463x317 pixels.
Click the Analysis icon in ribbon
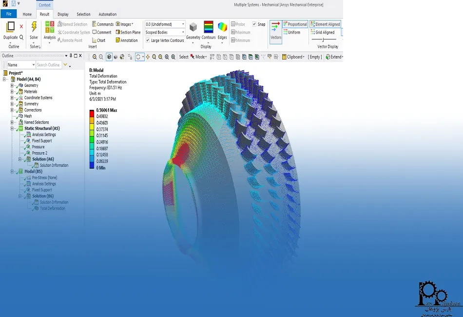tap(50, 27)
